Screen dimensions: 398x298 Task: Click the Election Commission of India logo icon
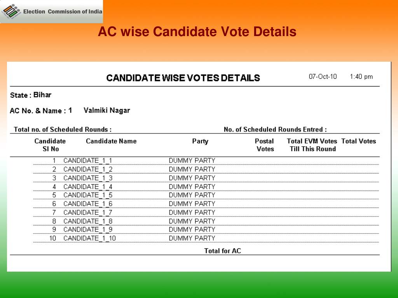(x=11, y=11)
